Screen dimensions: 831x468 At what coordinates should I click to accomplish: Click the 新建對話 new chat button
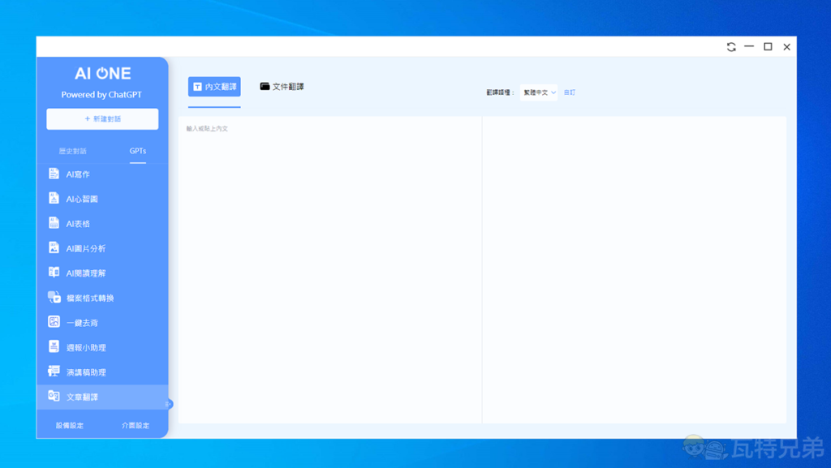click(102, 119)
